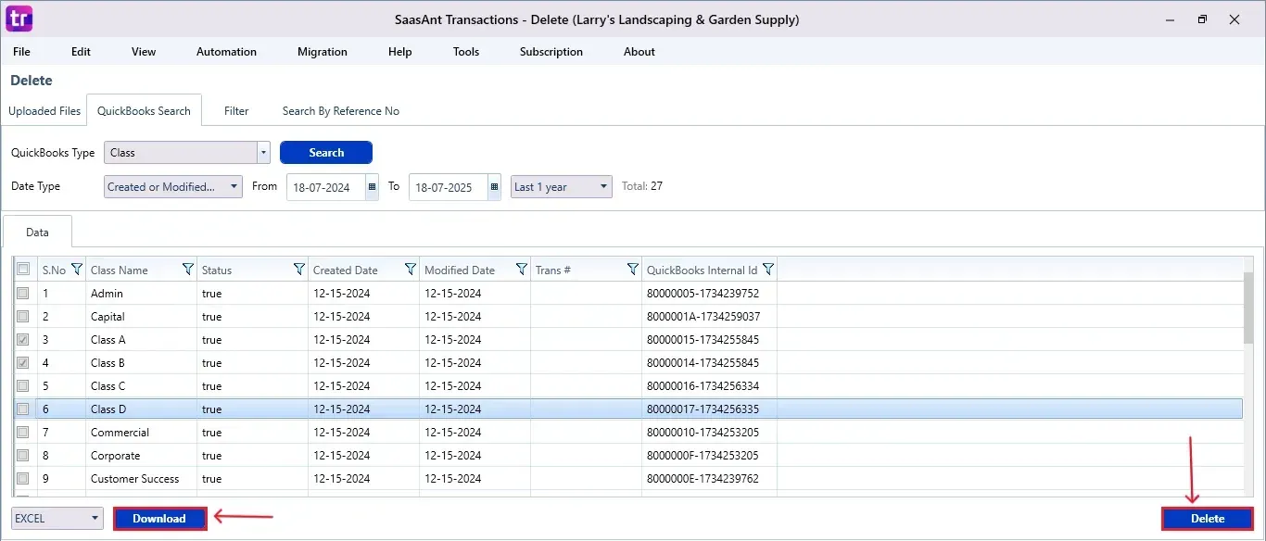Open filter icon on S.No column
This screenshot has width=1266, height=541.
[x=77, y=270]
